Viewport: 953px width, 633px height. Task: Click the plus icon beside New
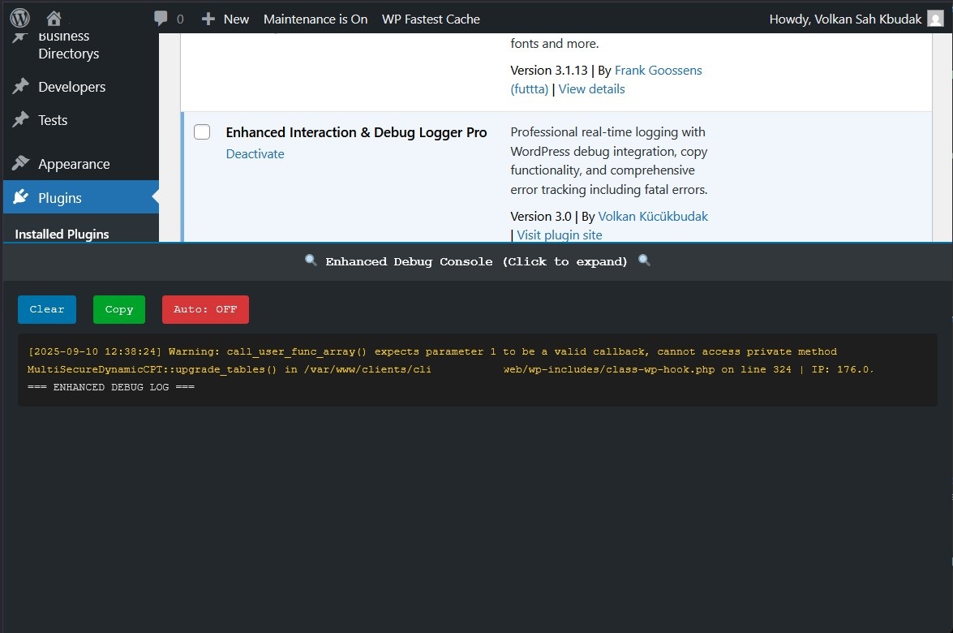[208, 19]
